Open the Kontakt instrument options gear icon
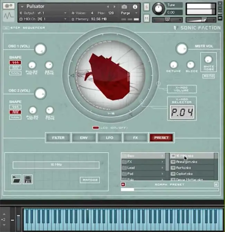The image size is (225, 232). (x=9, y=6)
